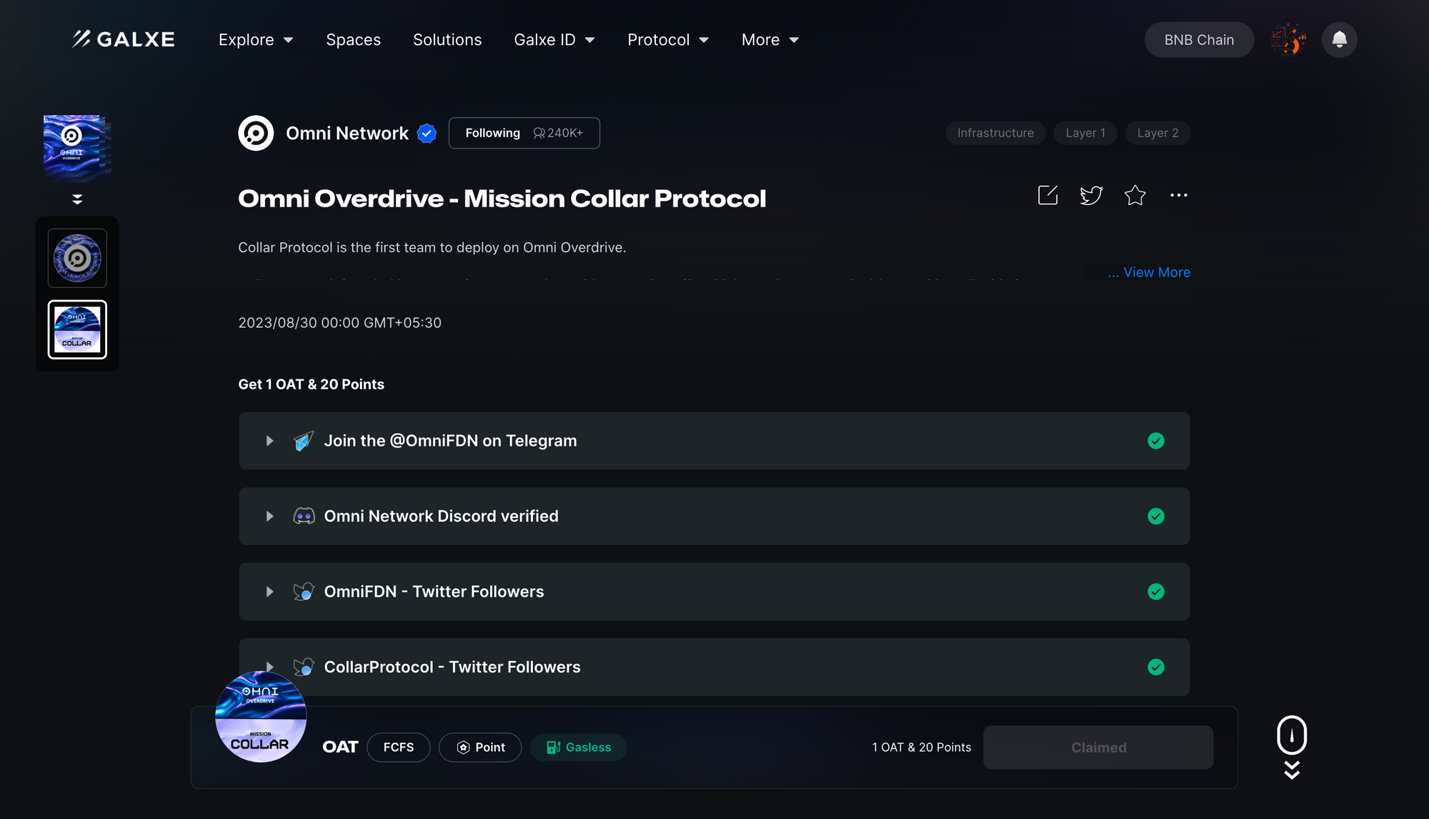The width and height of the screenshot is (1429, 819).
Task: Share campaign on Twitter icon
Action: click(1091, 195)
